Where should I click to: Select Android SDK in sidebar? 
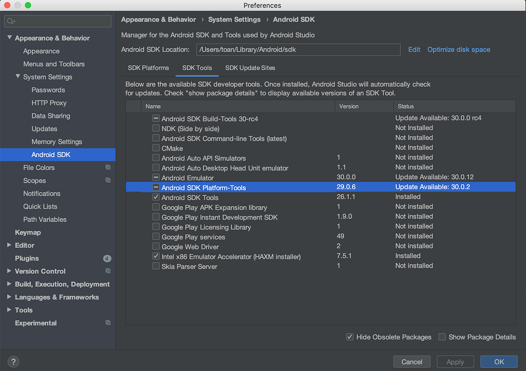tap(58, 154)
